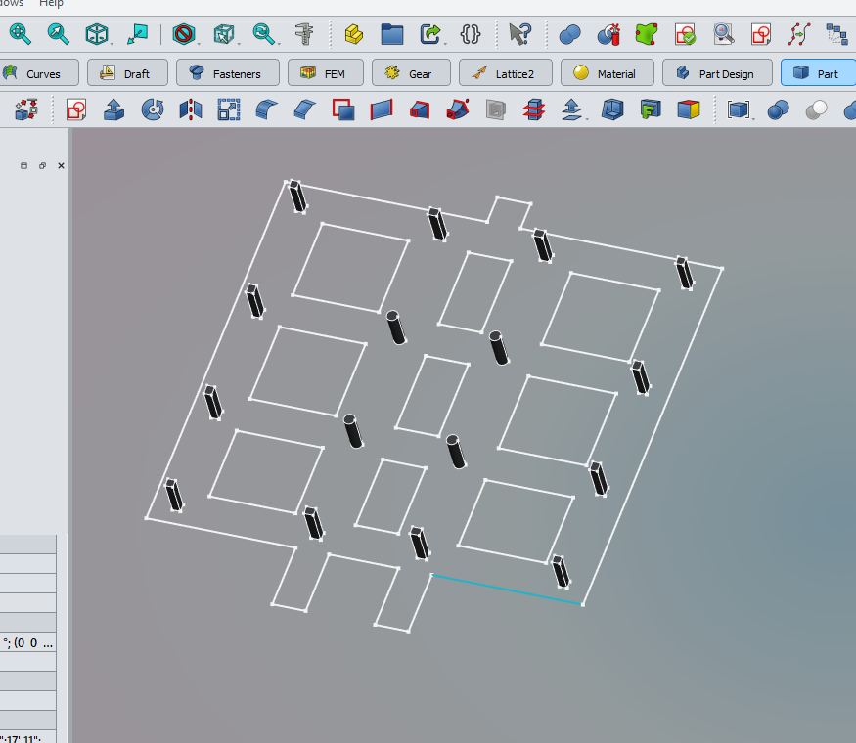Screen dimensions: 856x743
Task: Select the Fit All zoom icon
Action: [x=20, y=32]
